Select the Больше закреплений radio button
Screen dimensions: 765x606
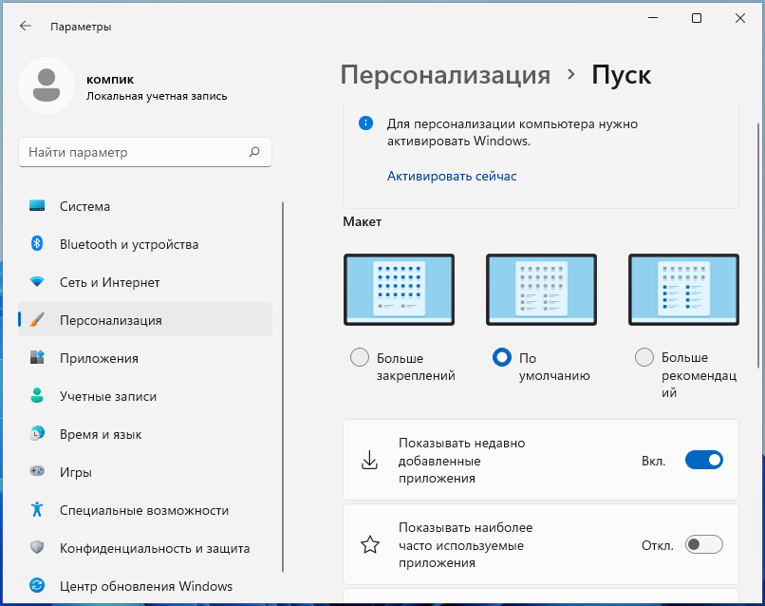(x=360, y=358)
